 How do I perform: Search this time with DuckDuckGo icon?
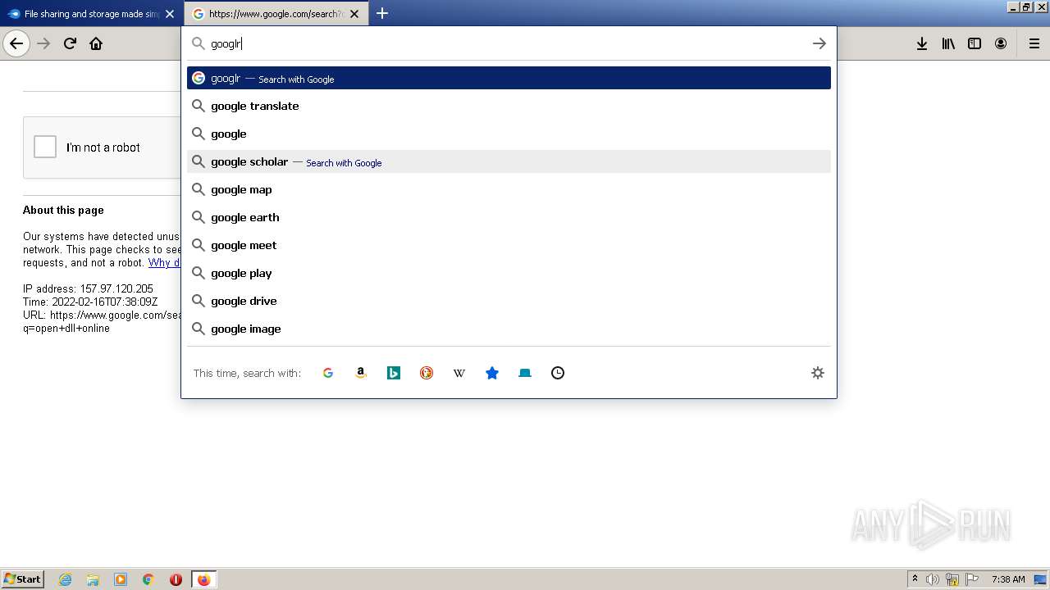point(427,373)
